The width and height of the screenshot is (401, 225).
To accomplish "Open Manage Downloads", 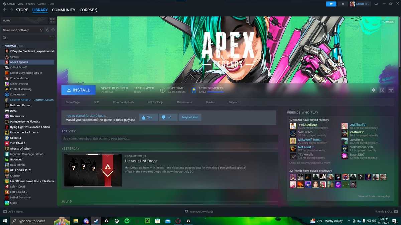I will tap(199, 212).
